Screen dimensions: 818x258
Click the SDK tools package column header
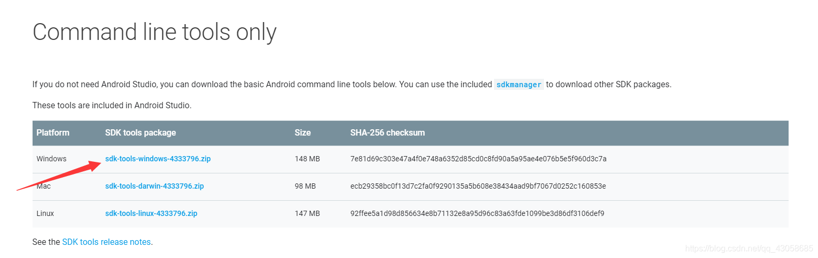point(140,132)
